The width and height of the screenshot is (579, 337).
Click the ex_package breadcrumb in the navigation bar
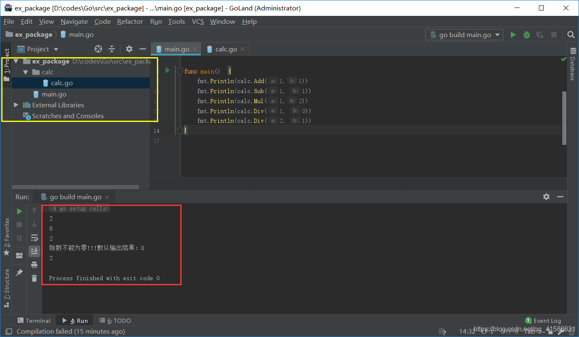click(x=29, y=35)
